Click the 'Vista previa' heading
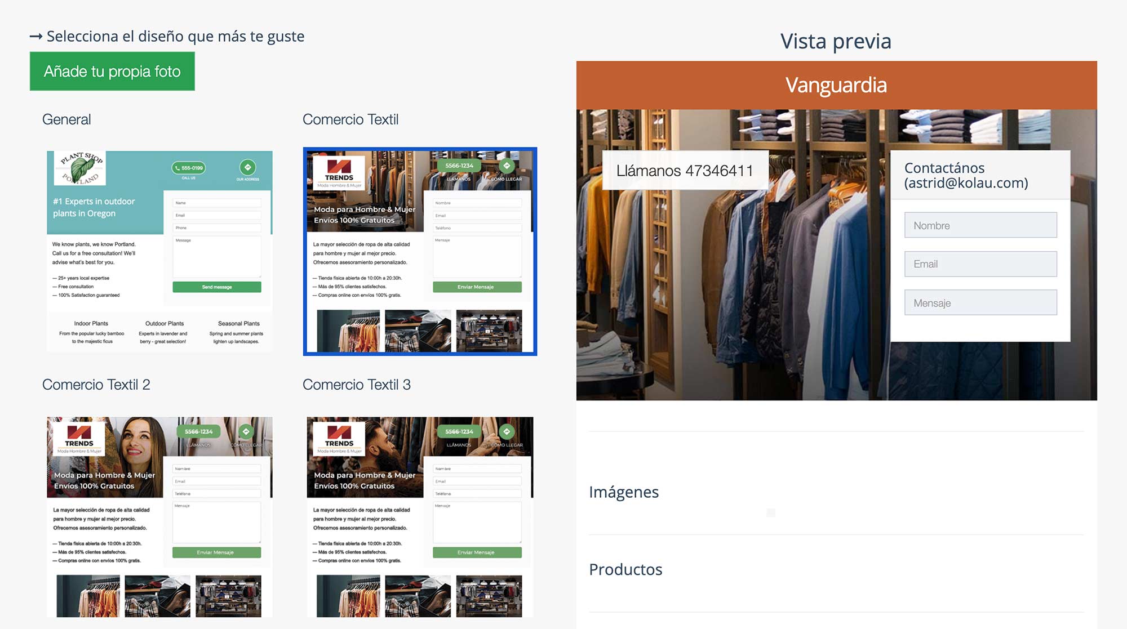The image size is (1127, 629). point(836,41)
